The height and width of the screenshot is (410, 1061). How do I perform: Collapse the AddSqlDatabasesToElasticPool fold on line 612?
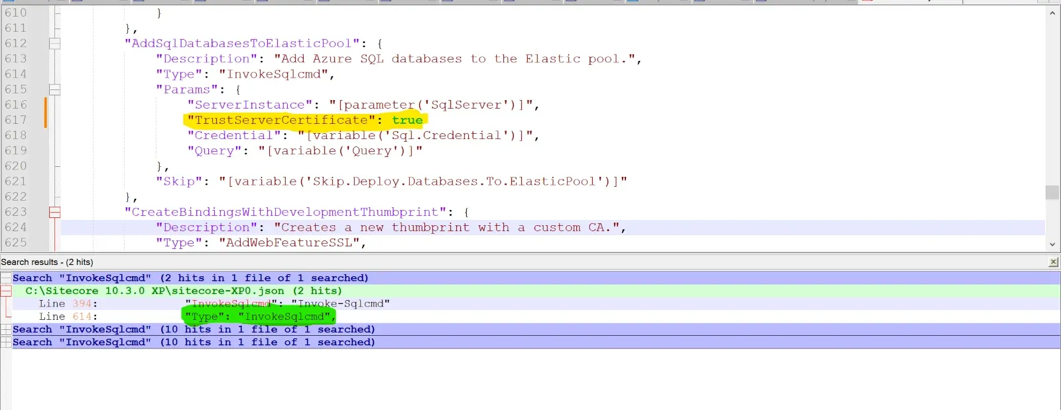55,43
